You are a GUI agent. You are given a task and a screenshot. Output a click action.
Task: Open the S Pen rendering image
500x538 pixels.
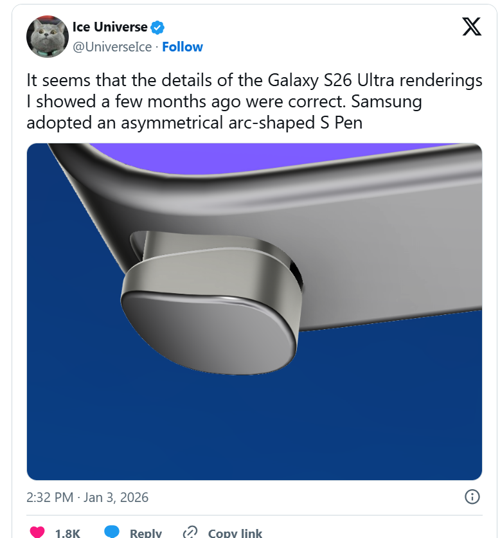pyautogui.click(x=254, y=312)
